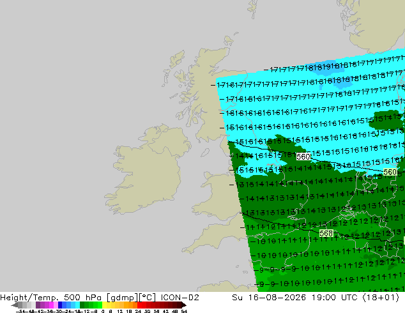This screenshot has height=313, width=405.
Task: Click the '0' label under the color scale
Action: point(103,311)
